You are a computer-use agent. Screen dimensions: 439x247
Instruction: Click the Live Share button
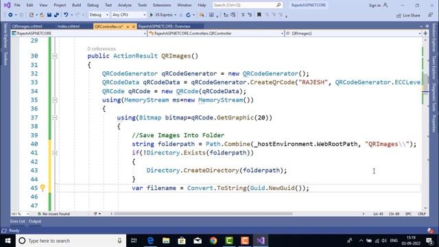(408, 15)
